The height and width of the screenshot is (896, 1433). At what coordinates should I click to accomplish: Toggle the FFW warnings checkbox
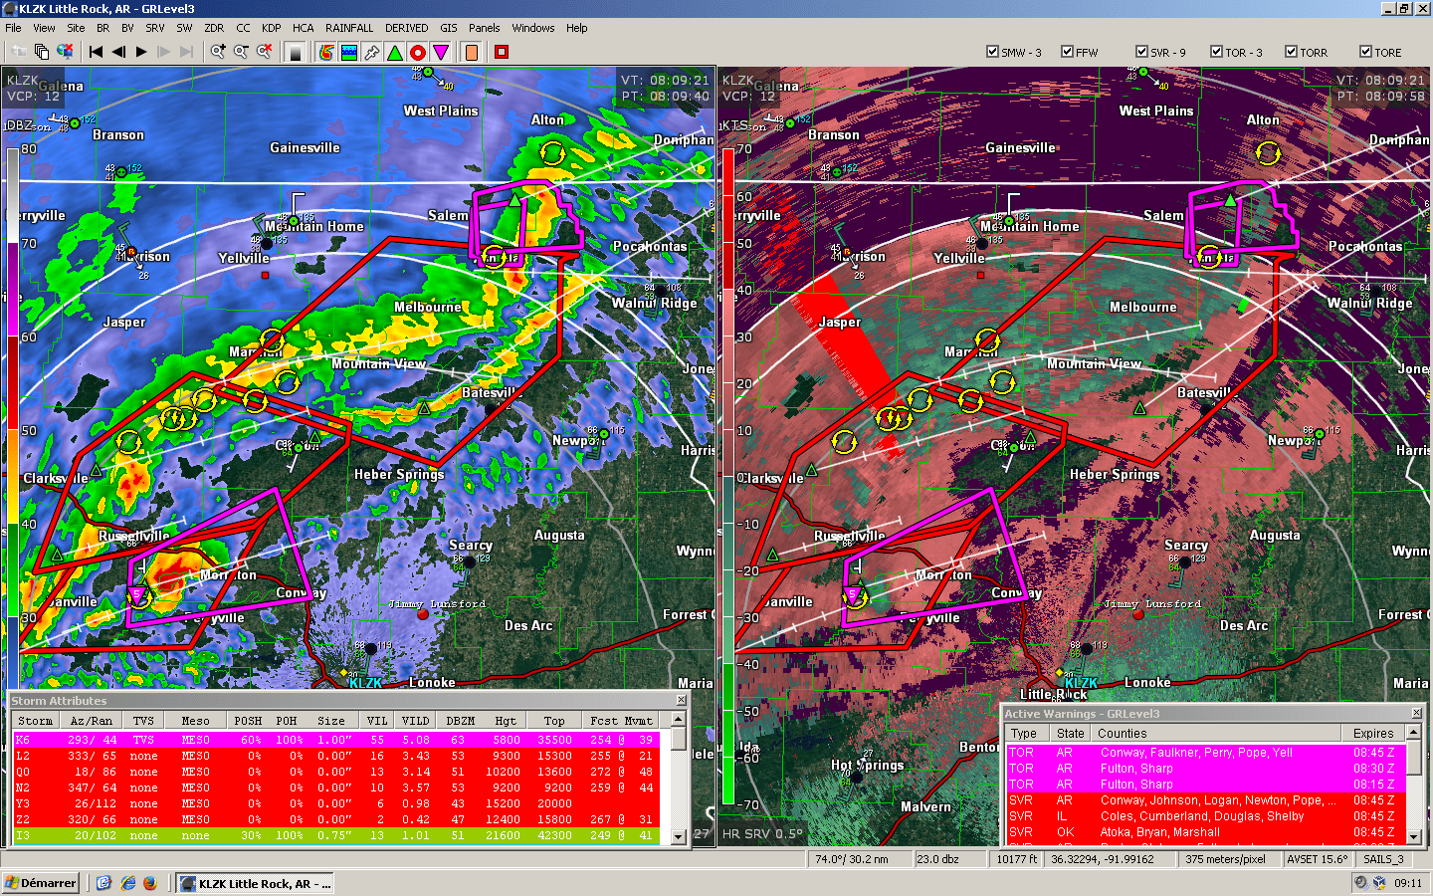1067,52
